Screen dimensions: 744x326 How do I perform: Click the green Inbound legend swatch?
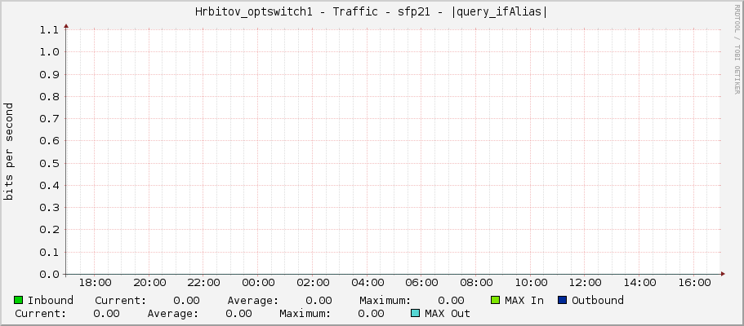18,301
